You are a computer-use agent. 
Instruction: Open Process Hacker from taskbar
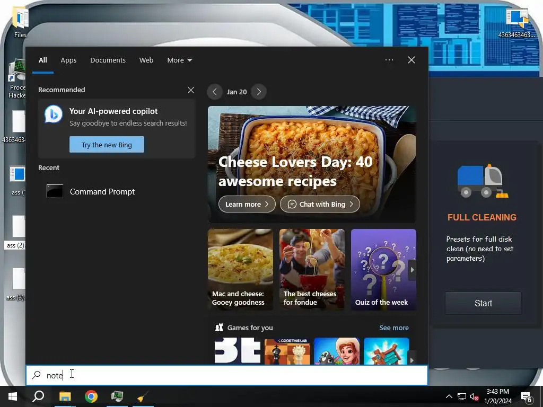pos(117,396)
